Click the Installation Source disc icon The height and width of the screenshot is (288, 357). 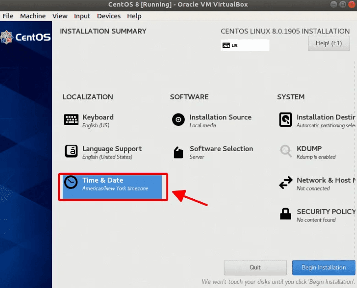[x=178, y=120]
